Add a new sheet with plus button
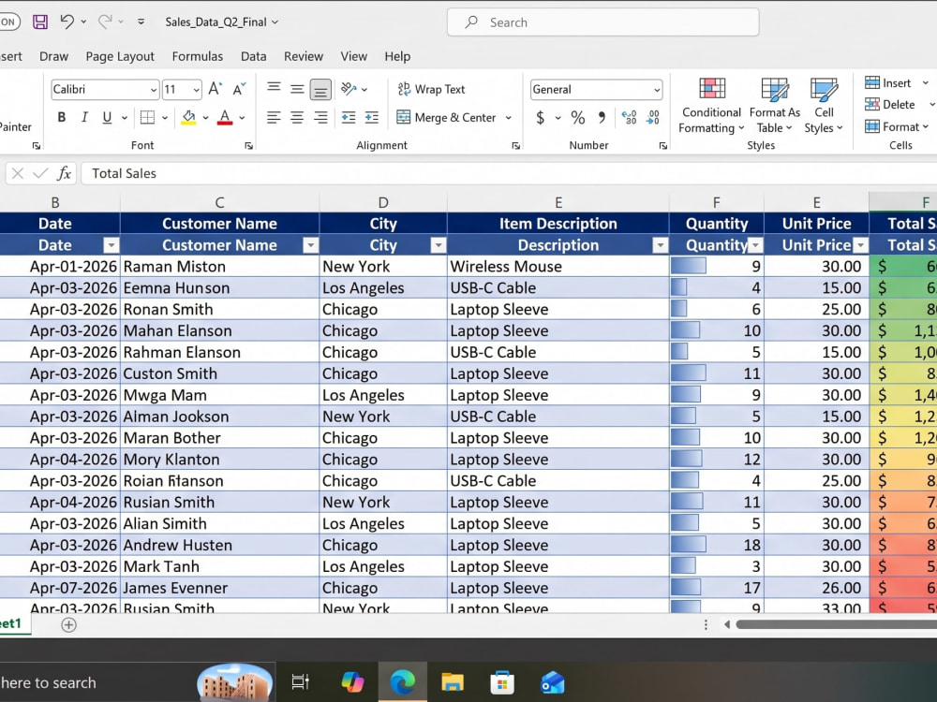 [x=68, y=625]
